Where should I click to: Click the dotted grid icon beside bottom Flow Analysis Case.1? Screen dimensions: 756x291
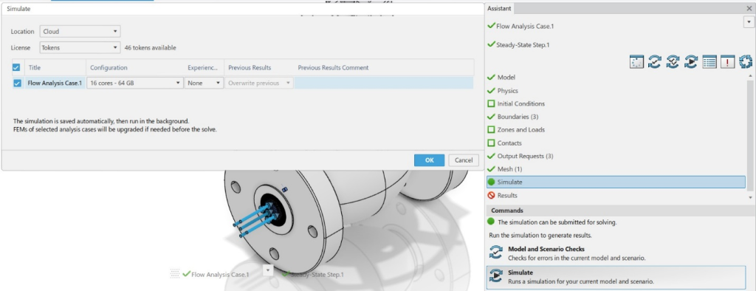pyautogui.click(x=175, y=273)
